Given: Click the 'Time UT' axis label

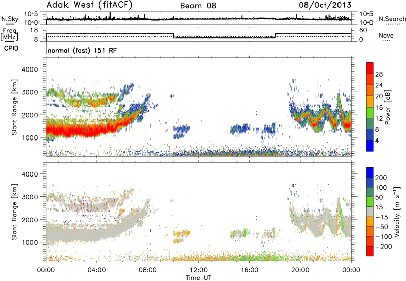Looking at the screenshot, I should coord(198,278).
